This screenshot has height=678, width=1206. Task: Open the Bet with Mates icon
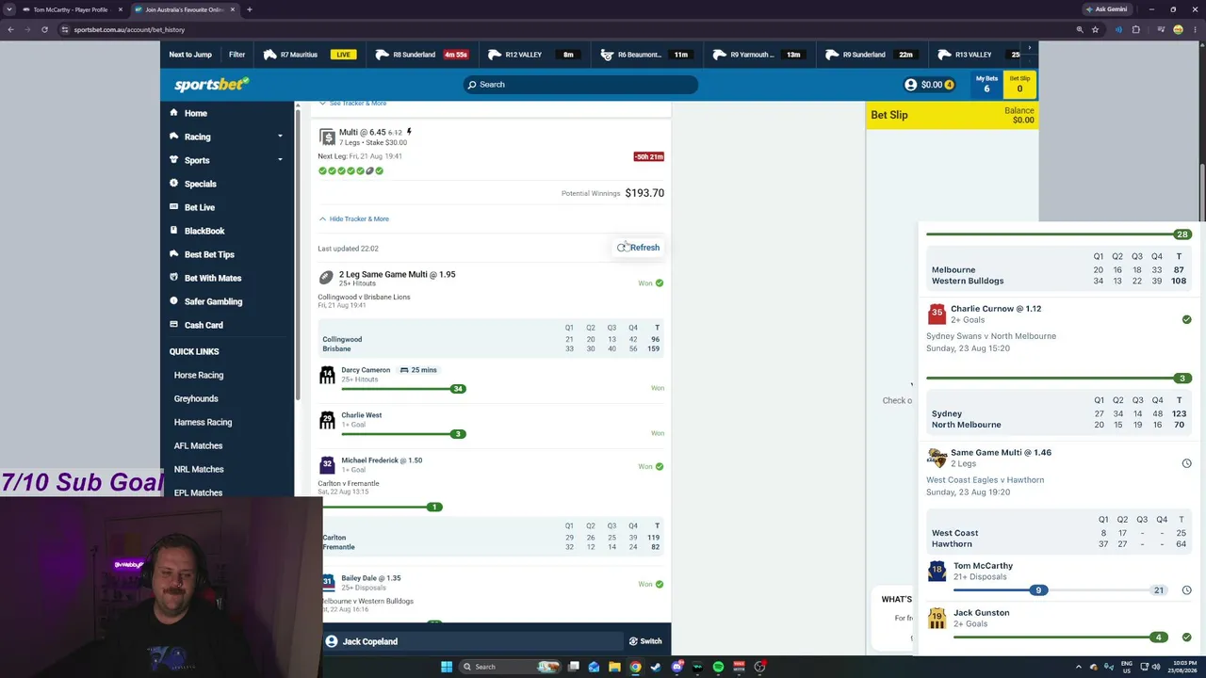[174, 278]
